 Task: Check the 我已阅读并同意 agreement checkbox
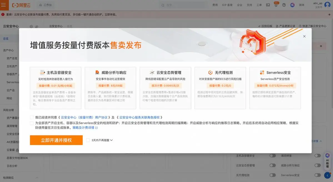32,117
